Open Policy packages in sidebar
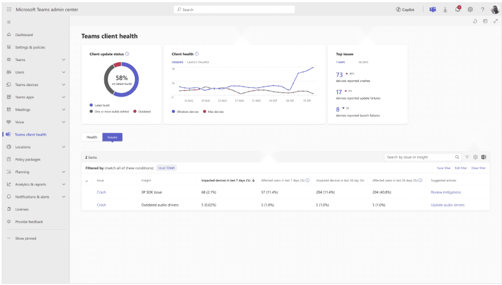Viewport: 502px width, 285px height. pyautogui.click(x=27, y=160)
